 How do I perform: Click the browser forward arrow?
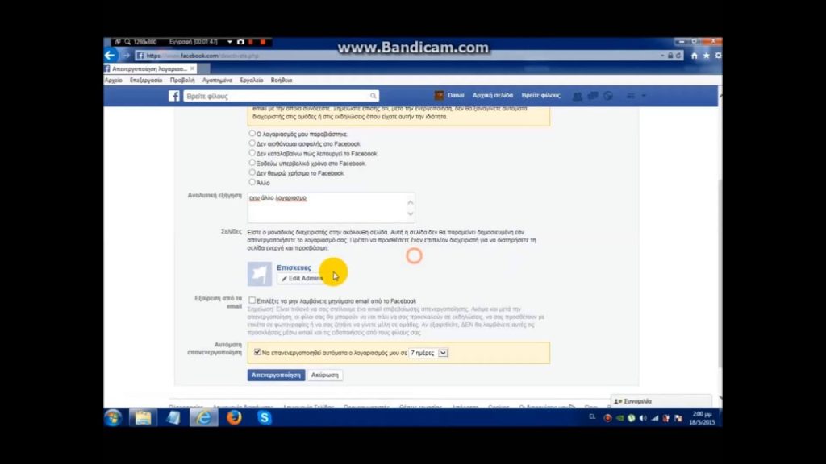coord(126,56)
